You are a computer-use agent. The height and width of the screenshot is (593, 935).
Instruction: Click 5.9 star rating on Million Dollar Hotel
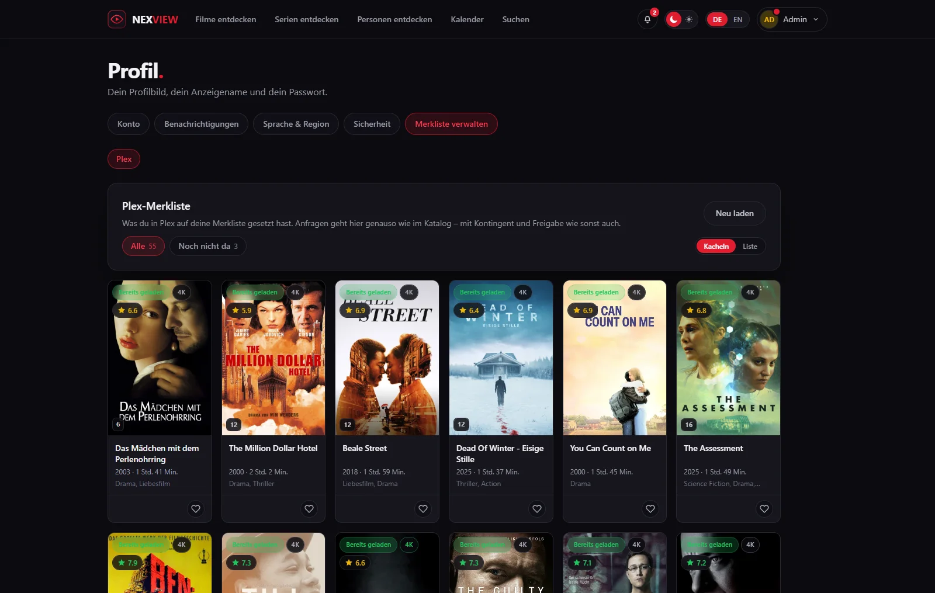(x=241, y=310)
